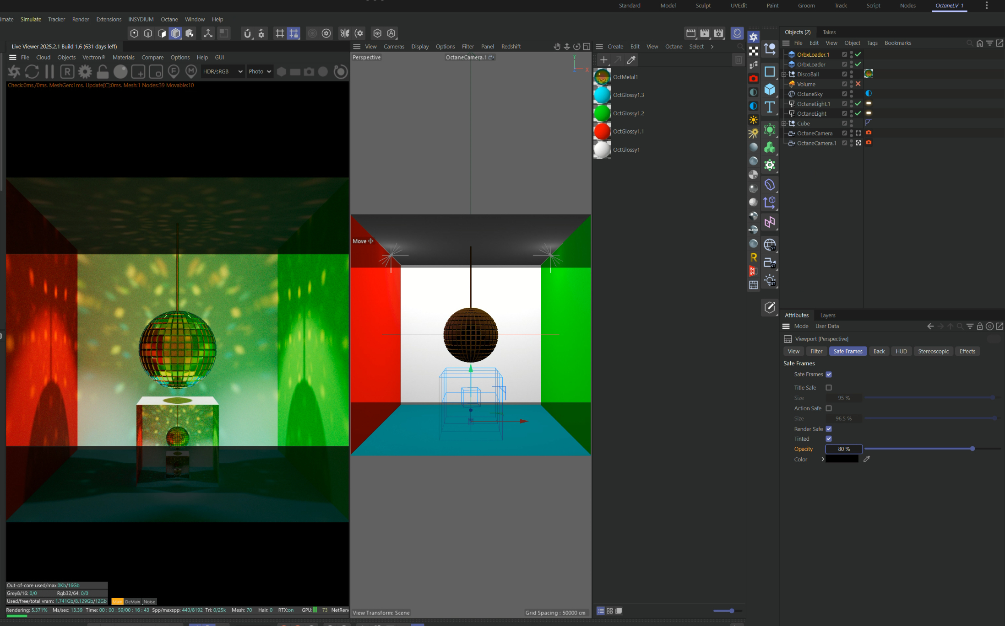Uncheck the Safe Frames checkbox

tap(829, 375)
